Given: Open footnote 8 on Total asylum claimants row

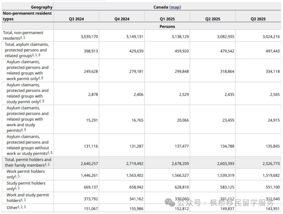Looking at the screenshot, I should [39, 55].
